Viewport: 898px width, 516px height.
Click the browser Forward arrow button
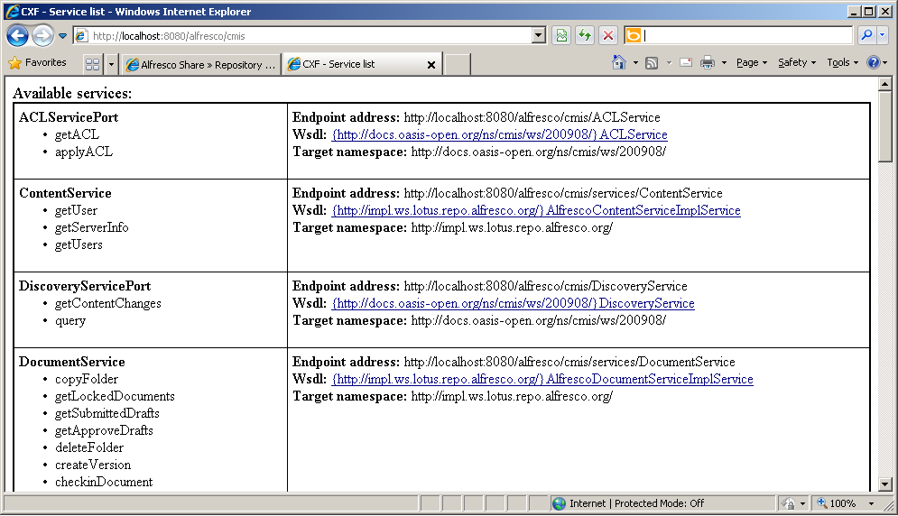[x=42, y=35]
